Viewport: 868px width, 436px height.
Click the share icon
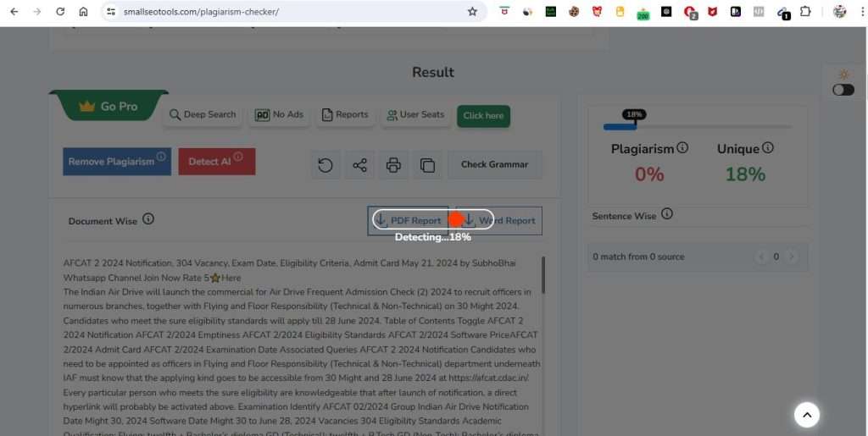359,165
